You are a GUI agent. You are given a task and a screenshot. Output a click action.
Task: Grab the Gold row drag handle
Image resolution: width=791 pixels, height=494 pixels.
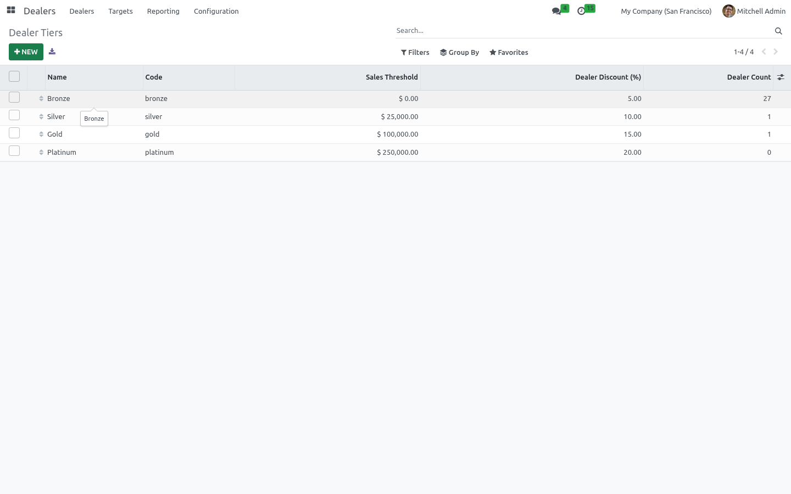[x=41, y=134]
